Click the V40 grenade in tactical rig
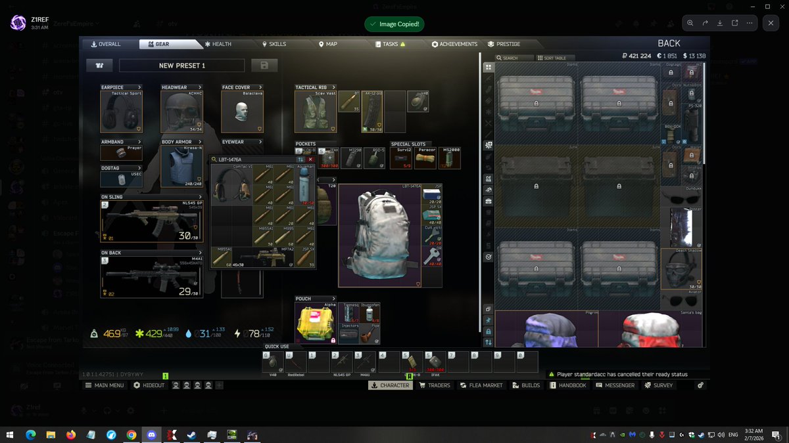The height and width of the screenshot is (443, 789). (x=418, y=101)
